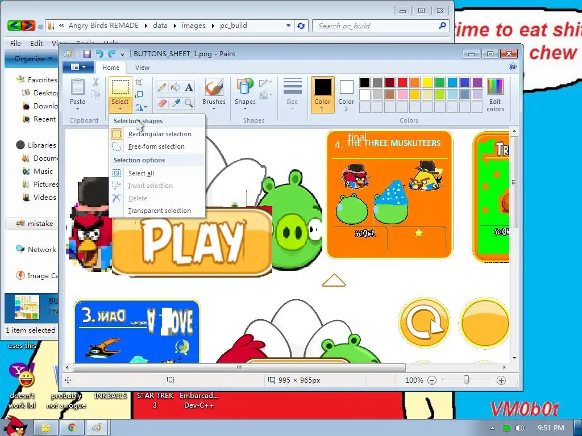Pick the green color swatch
The width and height of the screenshot is (582, 436).
click(x=440, y=82)
